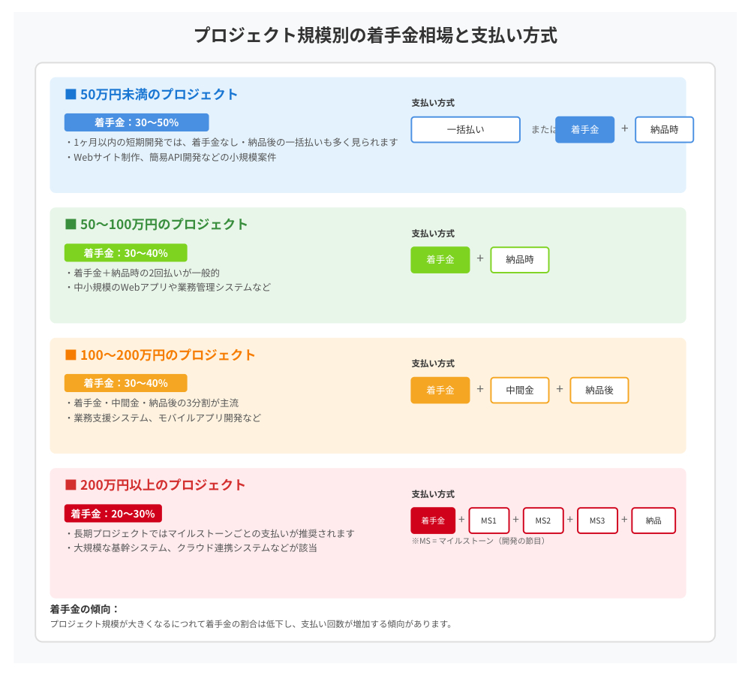Click the line about マイルストーンごとの支払い
The height and width of the screenshot is (673, 748).
coord(210,533)
